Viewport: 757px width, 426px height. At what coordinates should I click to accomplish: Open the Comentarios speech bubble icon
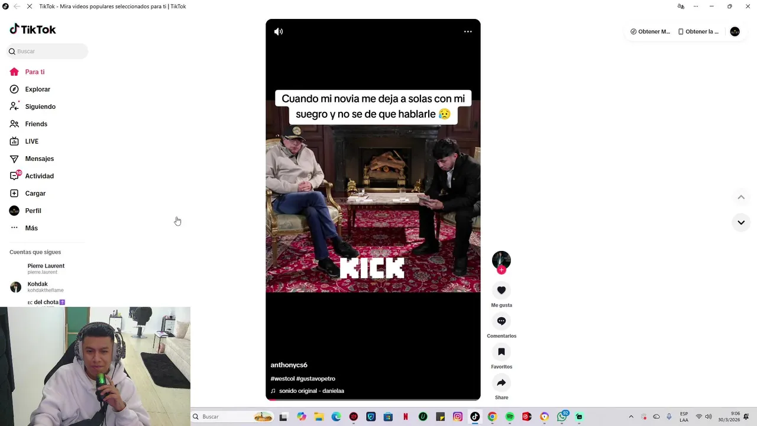coord(502,321)
